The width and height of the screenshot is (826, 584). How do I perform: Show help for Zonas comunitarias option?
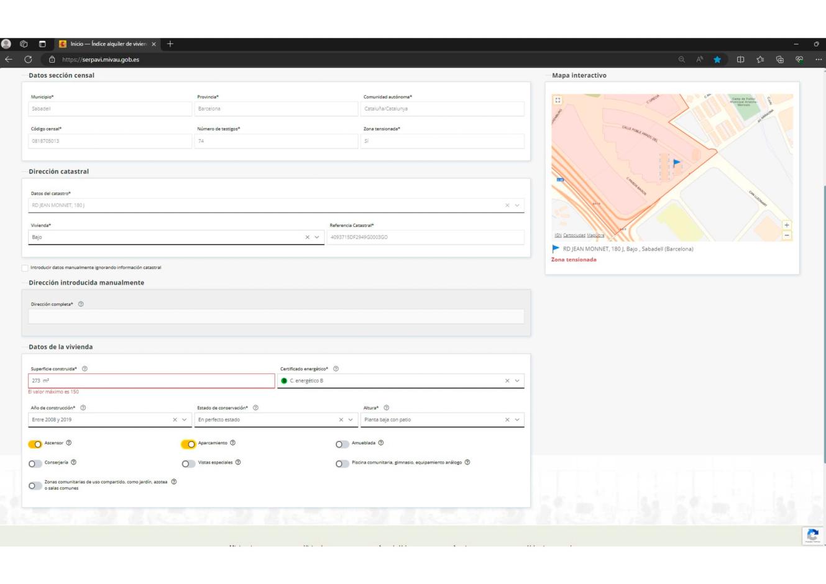pyautogui.click(x=174, y=481)
